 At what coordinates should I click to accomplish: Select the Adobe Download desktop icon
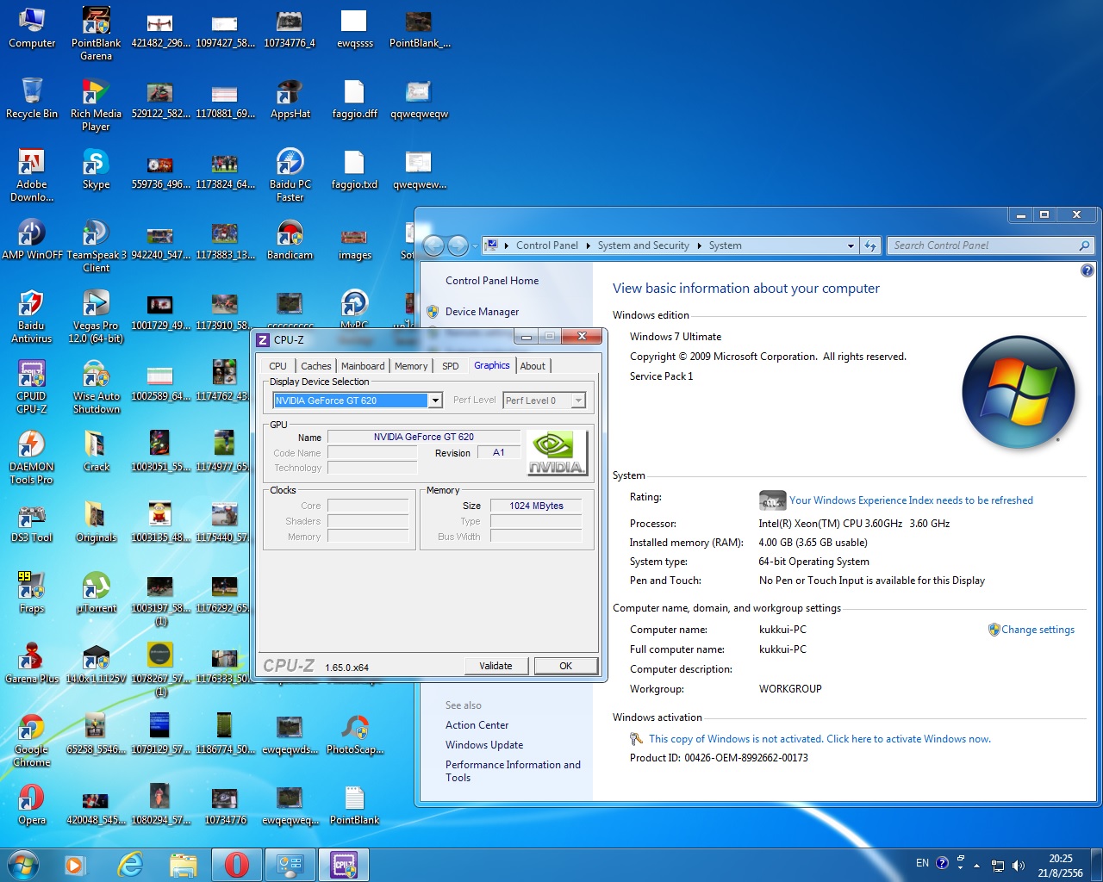tap(32, 175)
